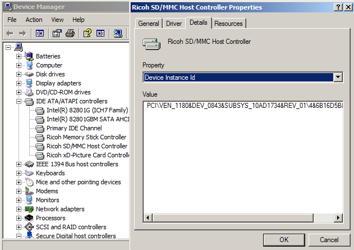Expand the Modems node
This screenshot has width=354, height=250.
[x=19, y=191]
